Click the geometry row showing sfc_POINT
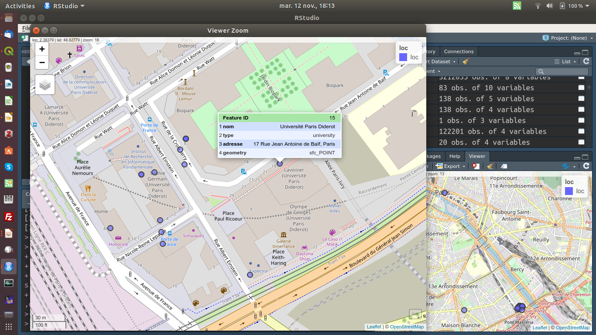596x335 pixels. (x=279, y=153)
